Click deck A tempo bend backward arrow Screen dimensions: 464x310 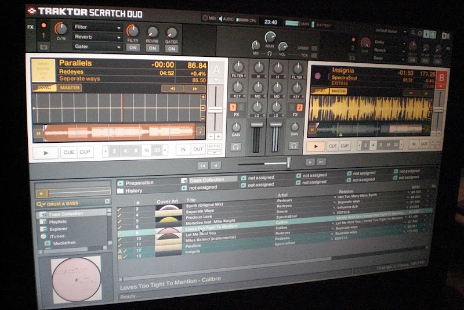coord(172,88)
